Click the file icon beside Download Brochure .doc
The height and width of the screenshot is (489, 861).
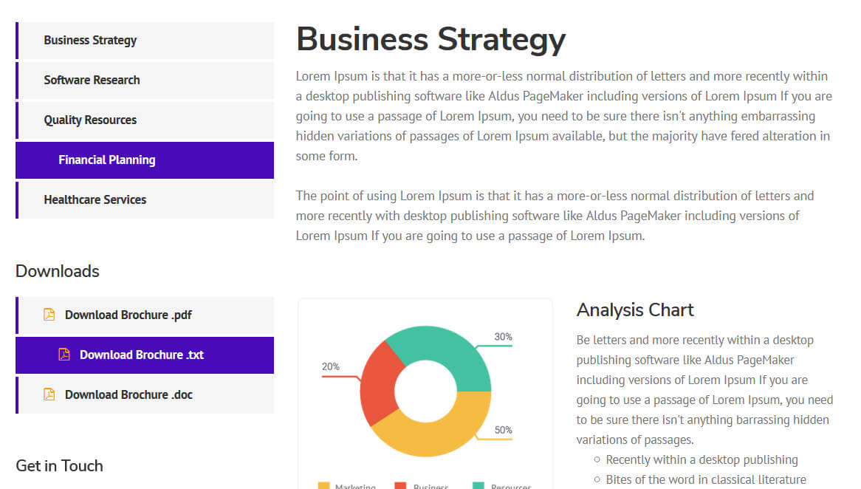pyautogui.click(x=49, y=394)
